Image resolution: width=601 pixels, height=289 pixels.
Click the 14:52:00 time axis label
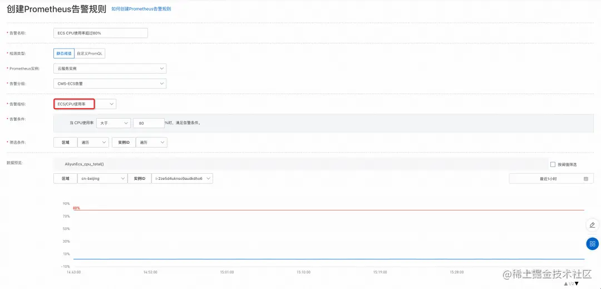pyautogui.click(x=150, y=272)
